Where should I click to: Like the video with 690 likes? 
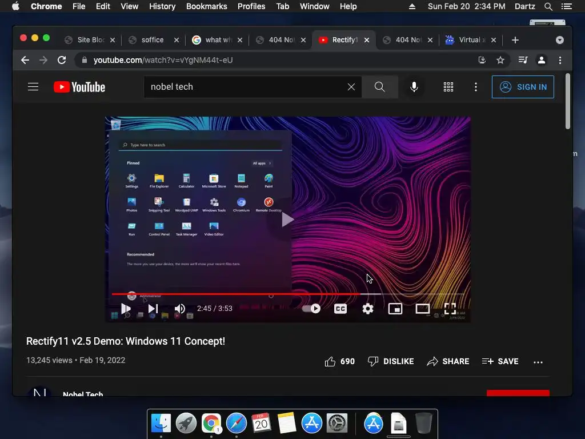click(x=339, y=361)
